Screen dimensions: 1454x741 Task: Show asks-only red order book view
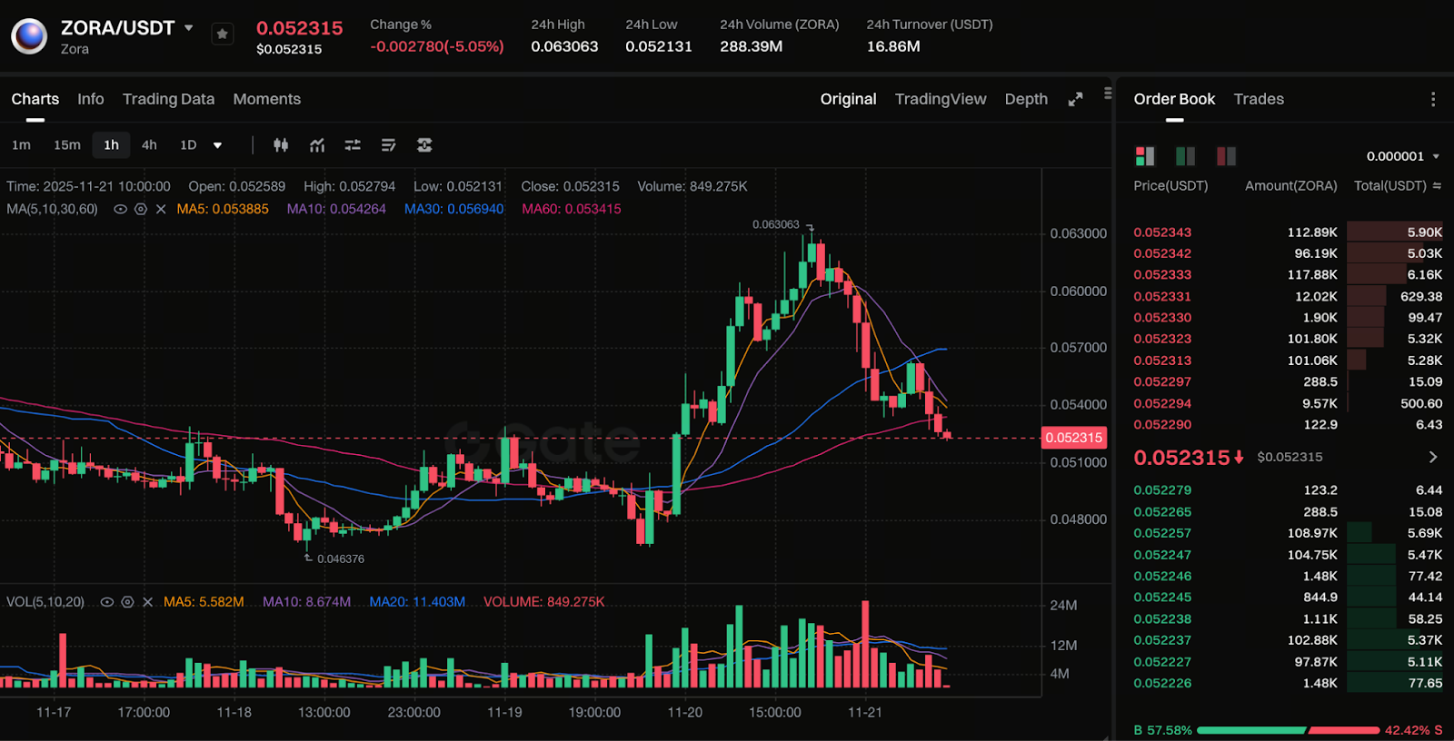point(1226,156)
